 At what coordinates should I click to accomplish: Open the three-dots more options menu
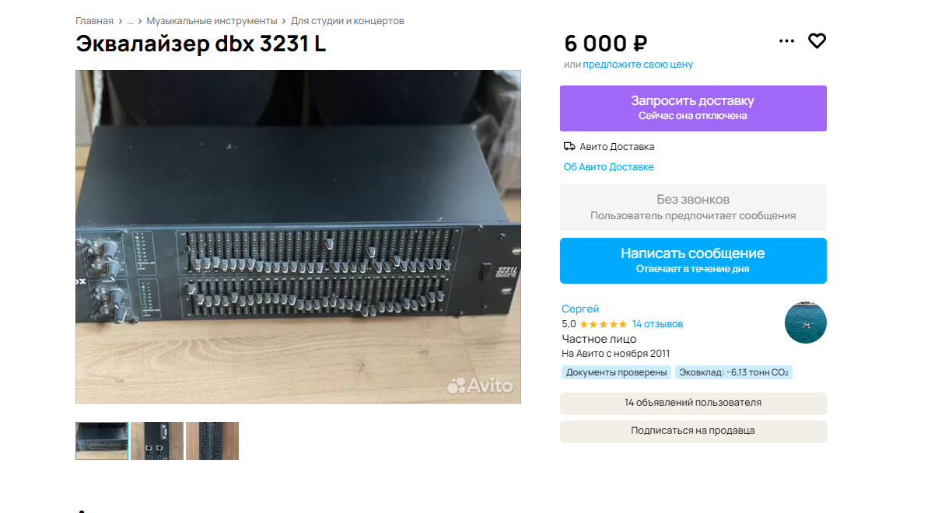click(x=786, y=41)
